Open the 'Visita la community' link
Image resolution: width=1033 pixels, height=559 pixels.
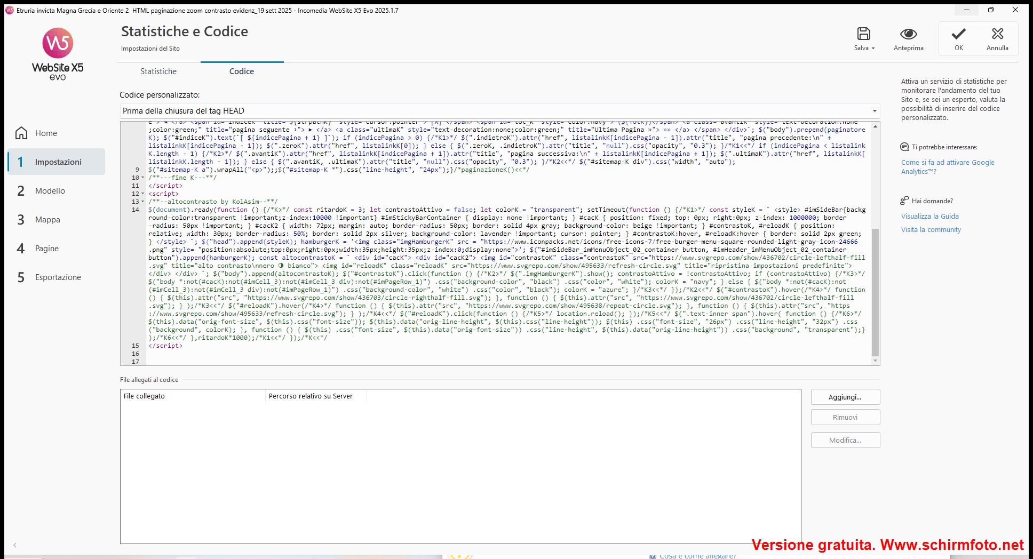click(x=931, y=230)
